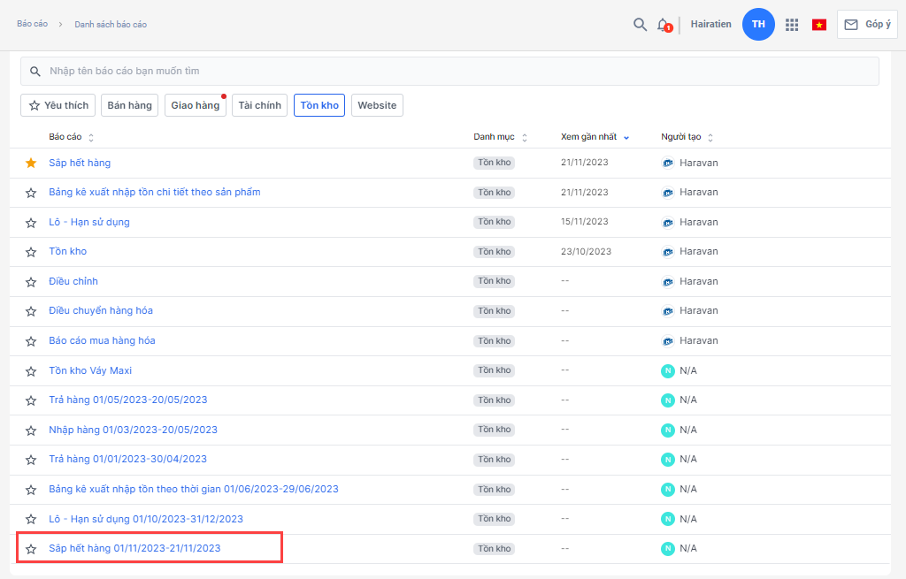Click N/A avatar in Tồn kho Váy Maxi row

(668, 370)
